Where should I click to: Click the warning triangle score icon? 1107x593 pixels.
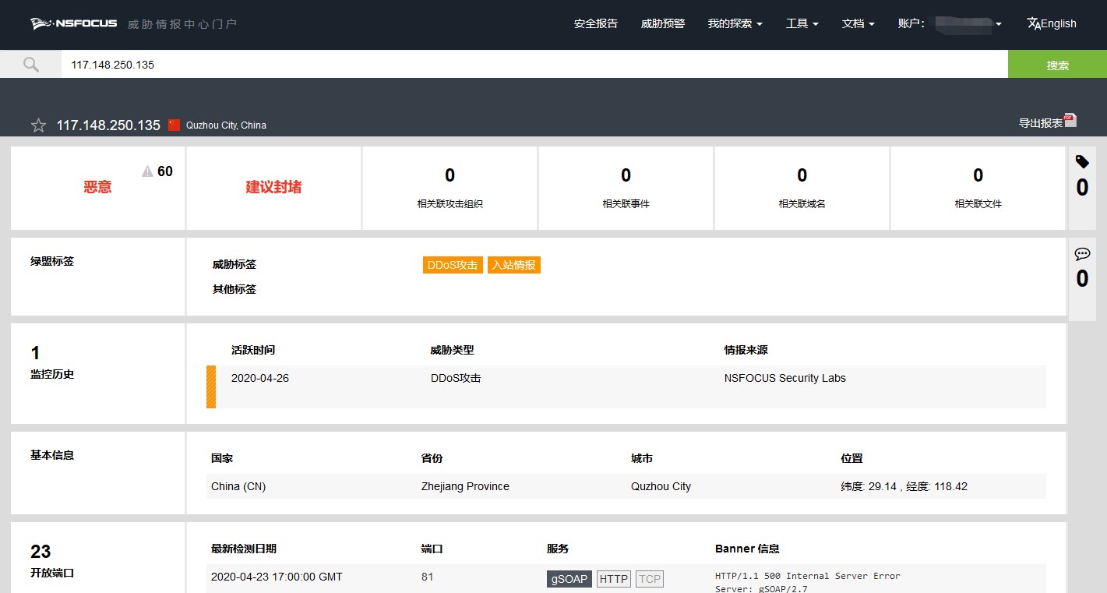147,171
